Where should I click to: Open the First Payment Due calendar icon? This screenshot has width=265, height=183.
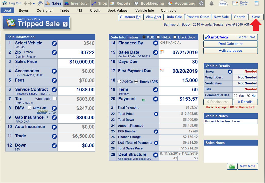[x=162, y=70]
